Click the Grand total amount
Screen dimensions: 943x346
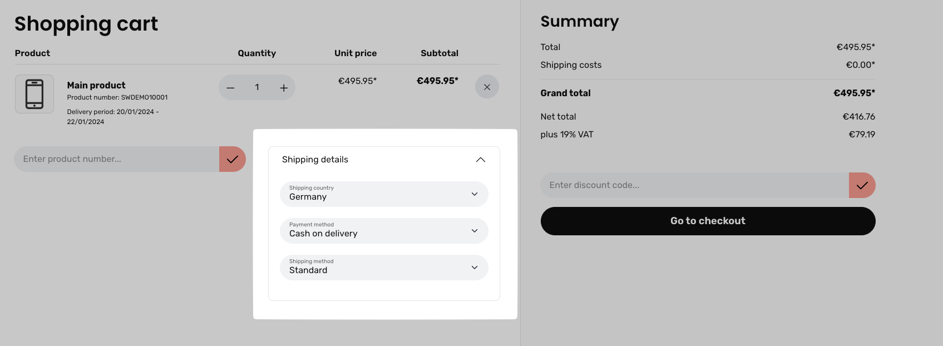tap(854, 93)
